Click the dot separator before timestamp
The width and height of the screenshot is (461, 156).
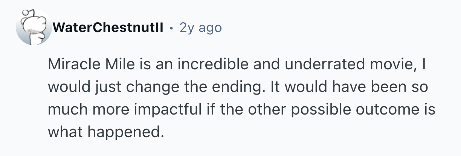[x=171, y=28]
